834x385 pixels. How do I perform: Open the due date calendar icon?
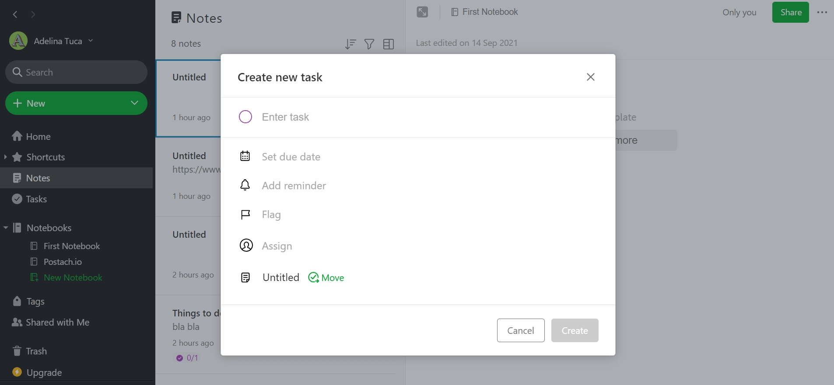[x=245, y=156]
